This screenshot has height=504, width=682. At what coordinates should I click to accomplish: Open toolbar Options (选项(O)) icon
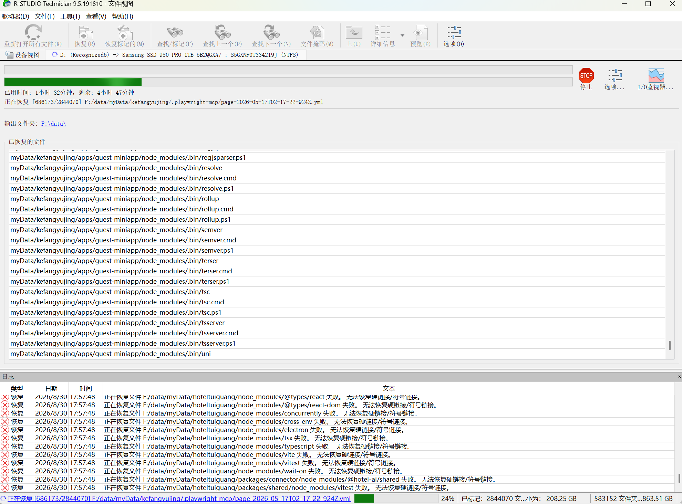click(x=454, y=32)
